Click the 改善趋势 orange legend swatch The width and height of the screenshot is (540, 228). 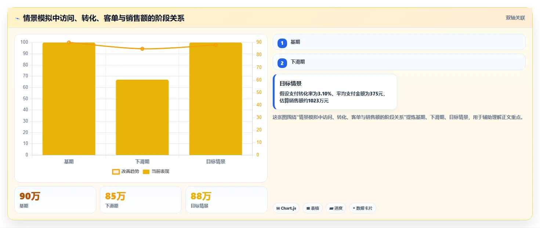click(116, 172)
